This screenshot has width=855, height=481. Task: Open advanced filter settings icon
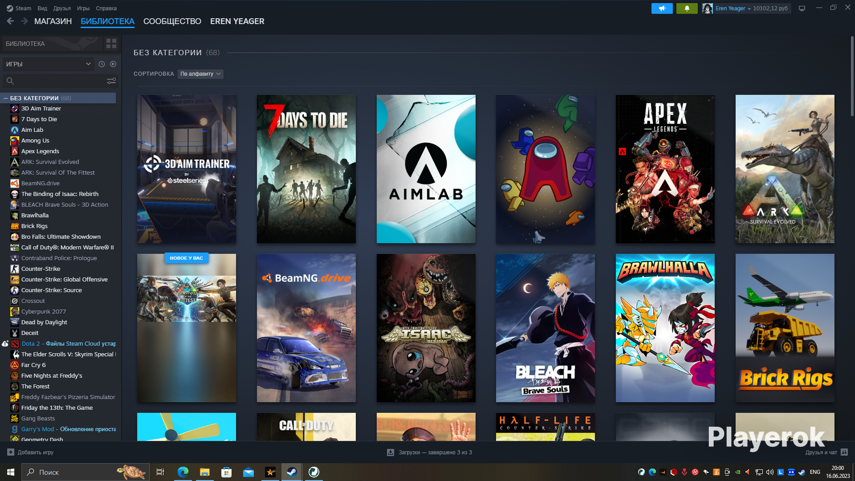111,81
